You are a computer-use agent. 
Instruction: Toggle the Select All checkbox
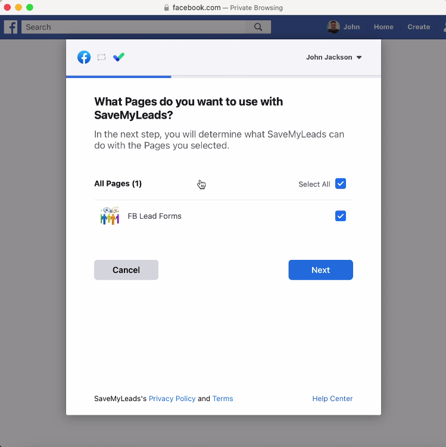click(x=341, y=184)
